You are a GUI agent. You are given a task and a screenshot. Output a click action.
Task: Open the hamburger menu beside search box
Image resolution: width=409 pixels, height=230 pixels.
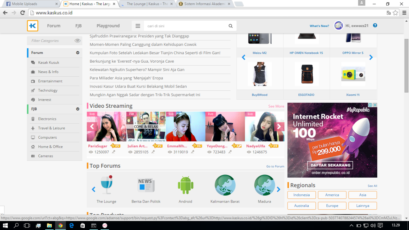tap(138, 26)
